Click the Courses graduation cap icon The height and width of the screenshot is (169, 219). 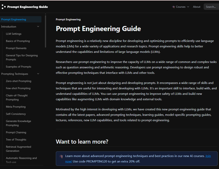tap(173, 7)
